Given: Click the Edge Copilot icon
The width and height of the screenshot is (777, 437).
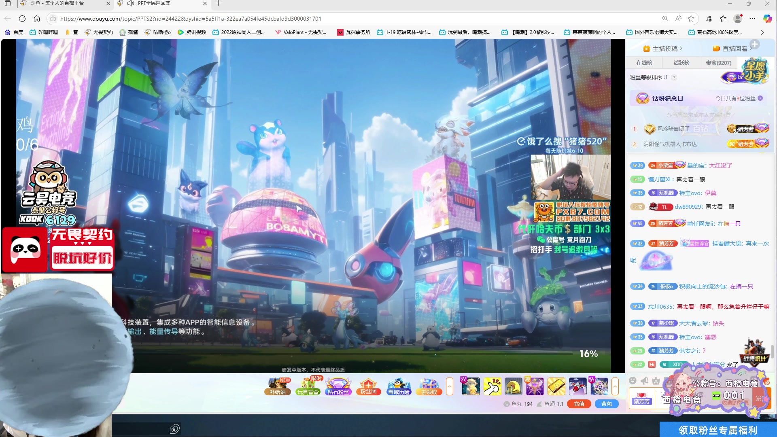Looking at the screenshot, I should click(x=767, y=19).
